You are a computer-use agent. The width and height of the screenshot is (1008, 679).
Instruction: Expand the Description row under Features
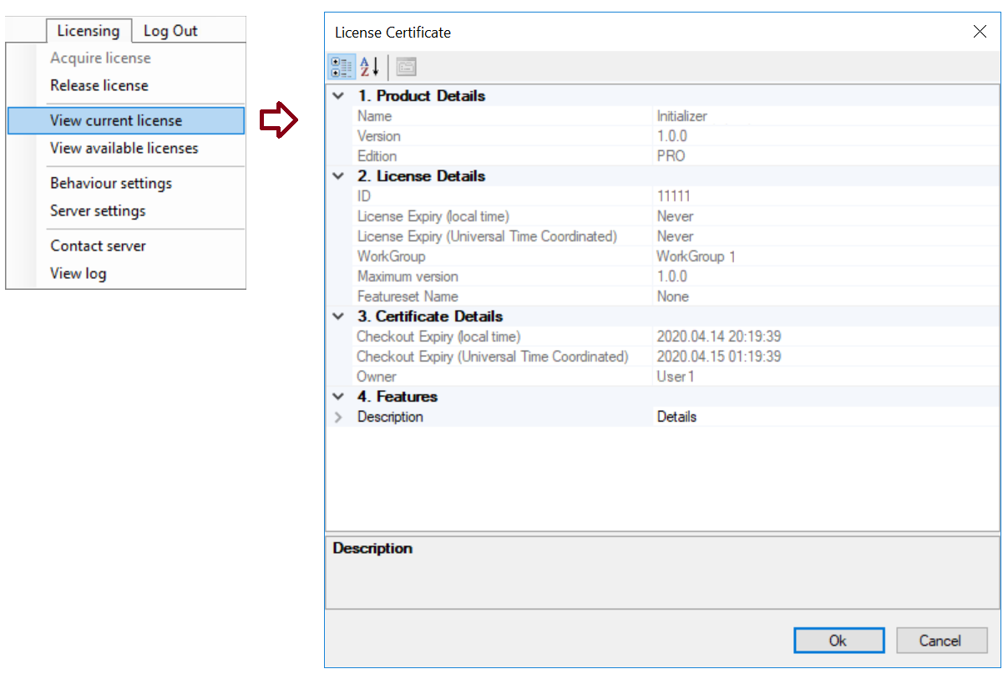click(x=338, y=417)
